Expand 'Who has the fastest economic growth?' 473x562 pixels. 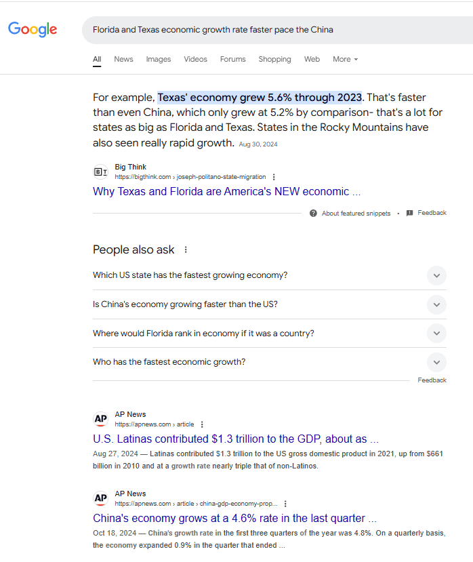point(437,362)
